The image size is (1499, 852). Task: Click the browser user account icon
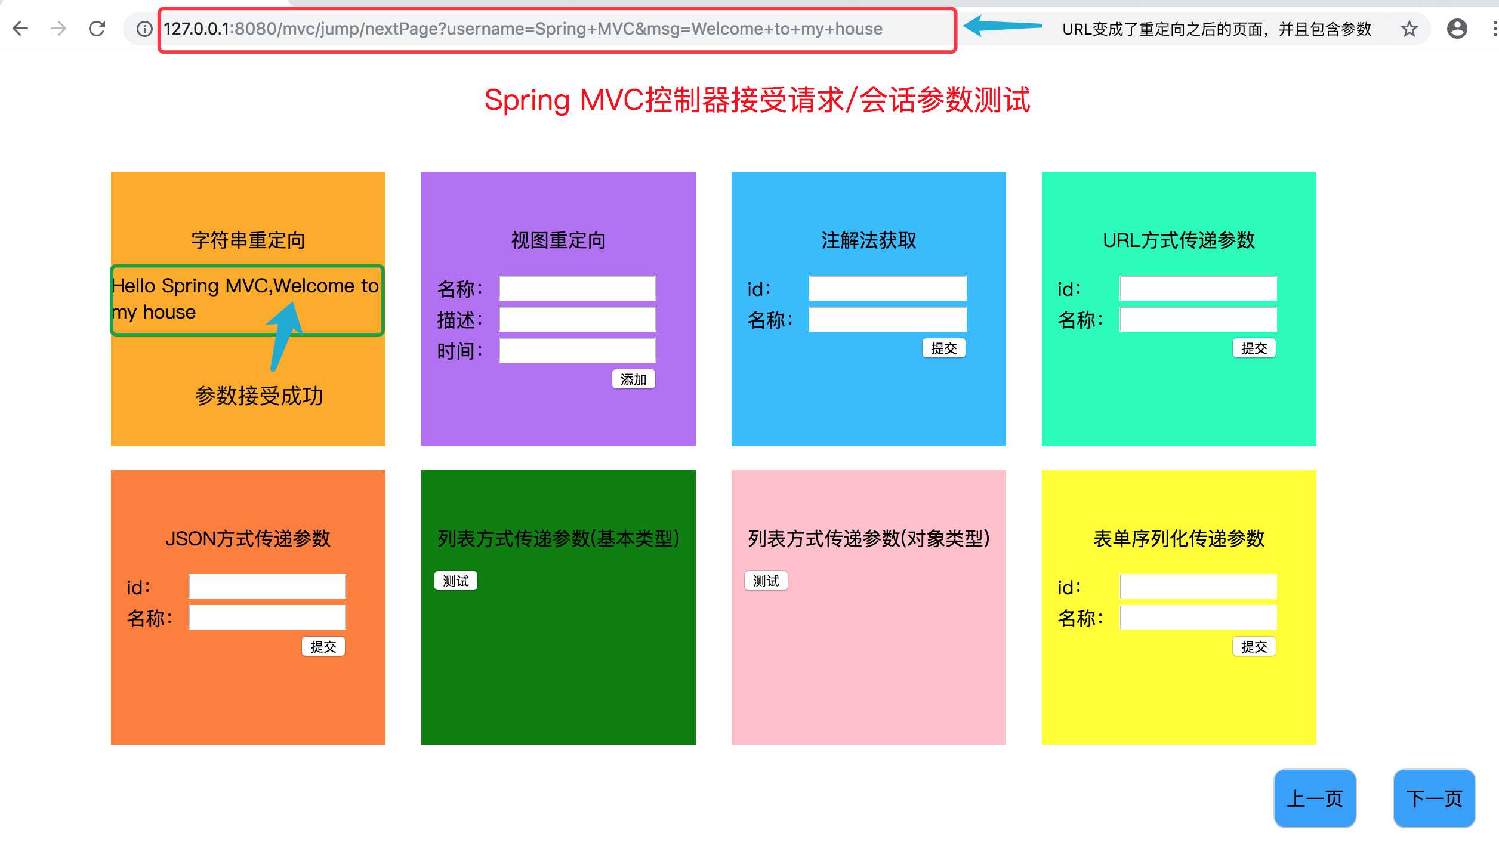point(1456,29)
